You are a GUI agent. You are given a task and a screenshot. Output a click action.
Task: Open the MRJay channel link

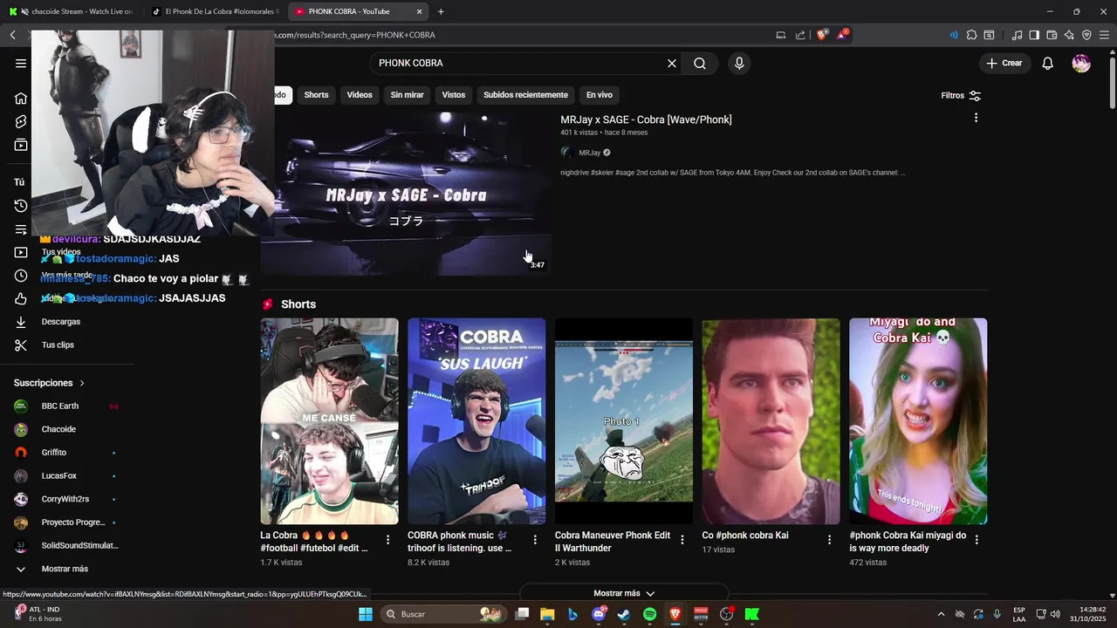(x=590, y=153)
